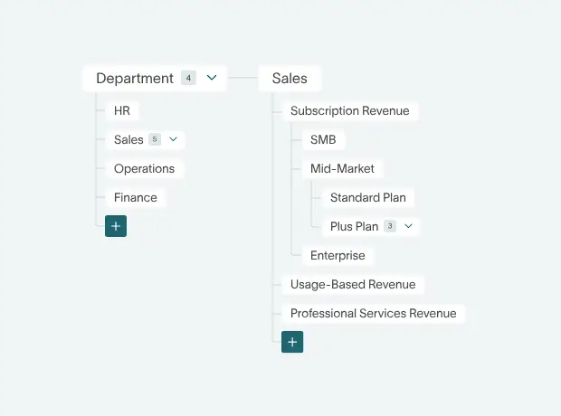Select Professional Services Revenue node
This screenshot has height=416, width=561.
[x=374, y=313]
